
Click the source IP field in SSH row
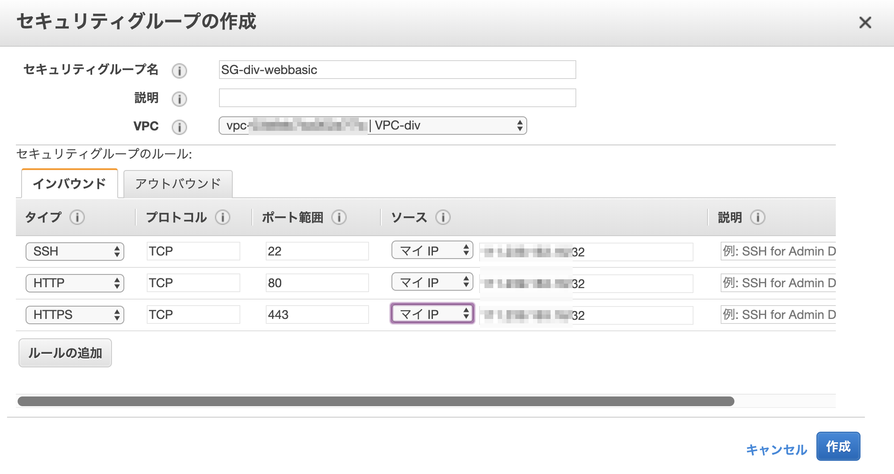[586, 252]
